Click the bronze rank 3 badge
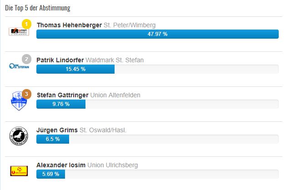The image size is (286, 190). [27, 94]
